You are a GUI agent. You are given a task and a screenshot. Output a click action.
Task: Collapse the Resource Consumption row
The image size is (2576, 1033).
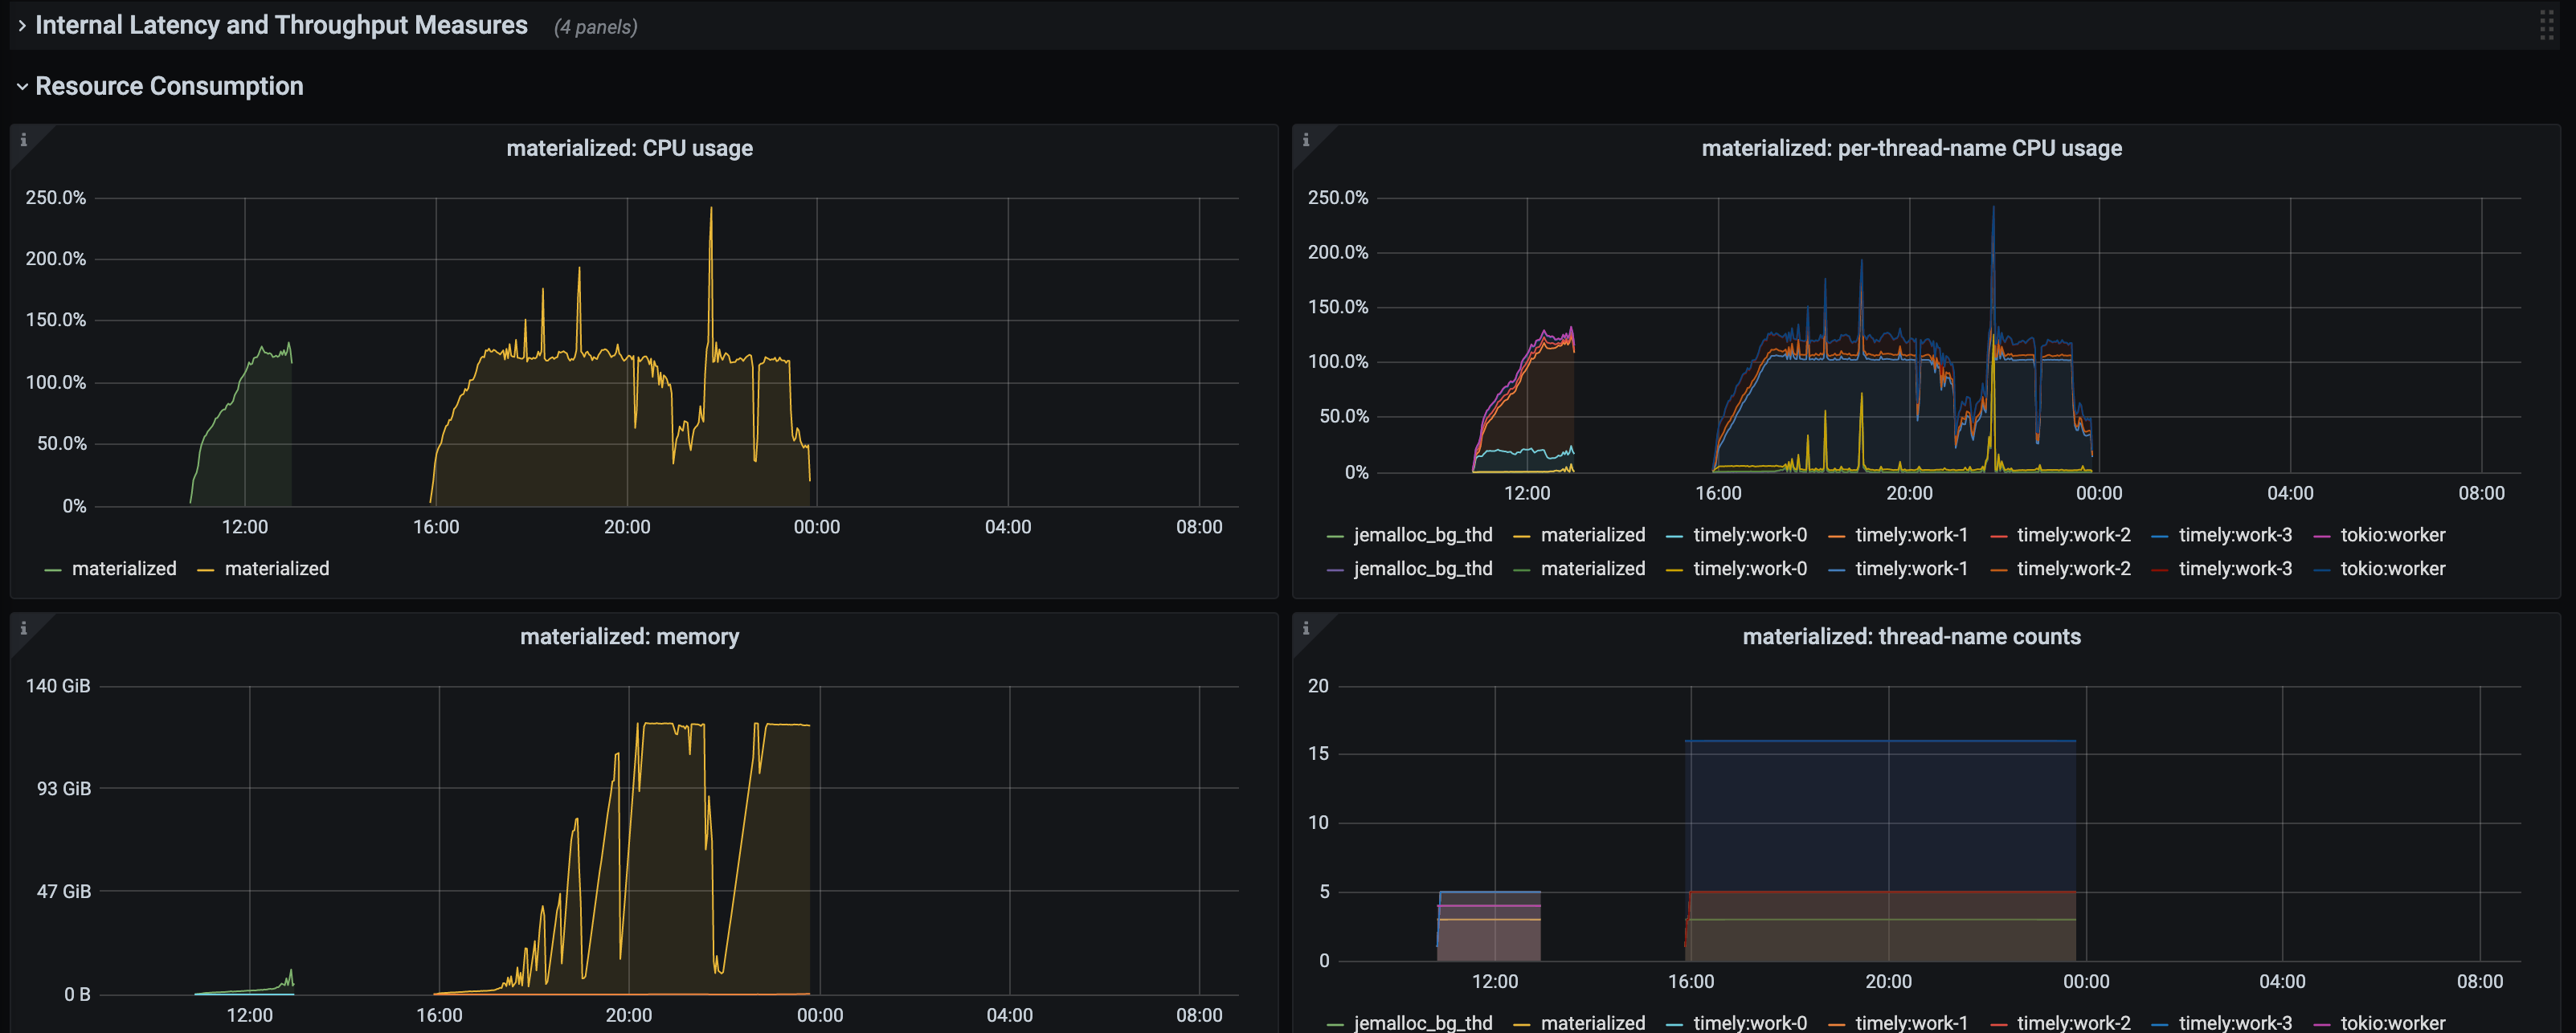[169, 86]
